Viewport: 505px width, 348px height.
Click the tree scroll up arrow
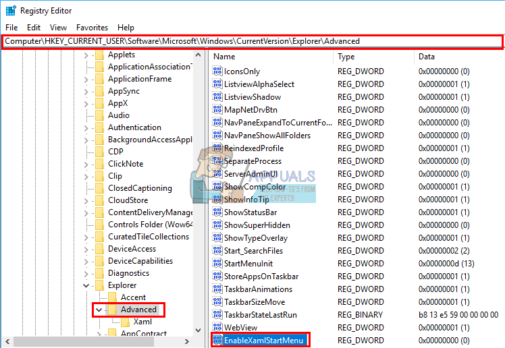[x=198, y=55]
